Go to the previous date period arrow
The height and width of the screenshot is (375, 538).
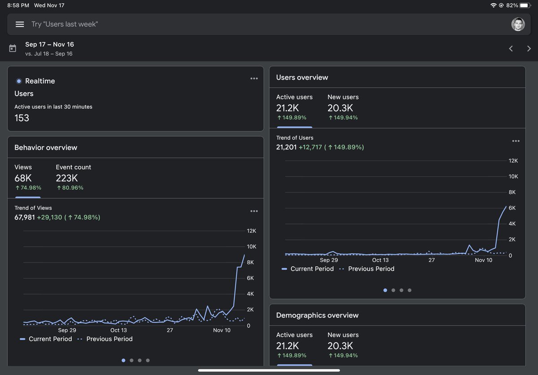coord(511,48)
